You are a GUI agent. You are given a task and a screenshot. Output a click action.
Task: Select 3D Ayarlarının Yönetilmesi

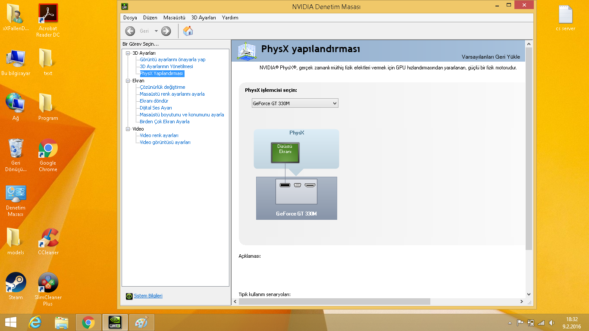pos(166,66)
